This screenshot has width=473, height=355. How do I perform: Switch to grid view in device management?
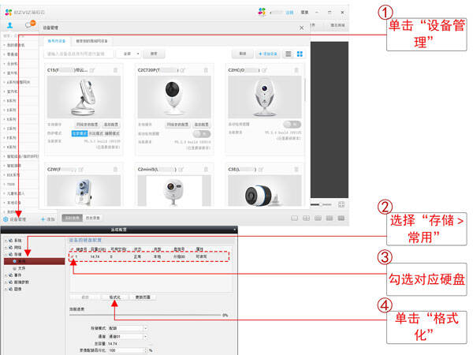click(x=300, y=54)
